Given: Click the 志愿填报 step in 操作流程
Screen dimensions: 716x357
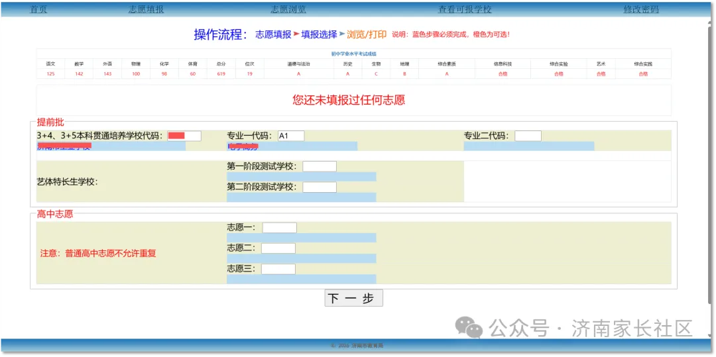Looking at the screenshot, I should click(x=273, y=34).
